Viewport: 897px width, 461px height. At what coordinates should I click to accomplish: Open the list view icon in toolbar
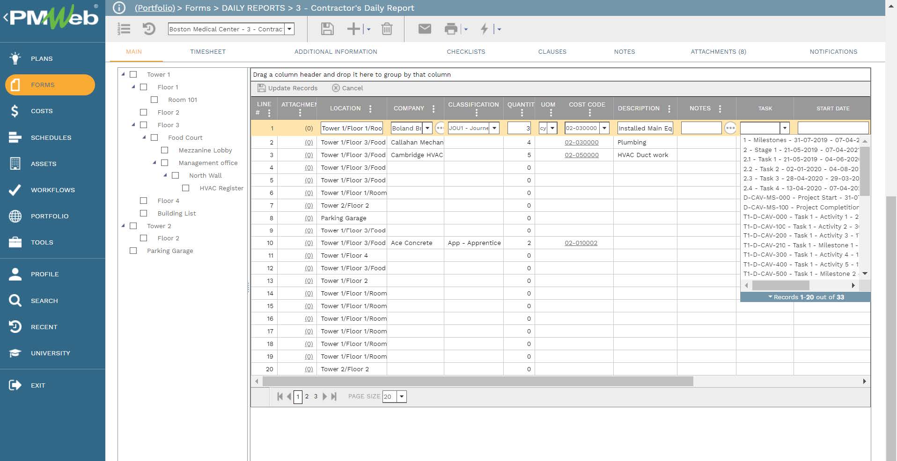(x=124, y=29)
